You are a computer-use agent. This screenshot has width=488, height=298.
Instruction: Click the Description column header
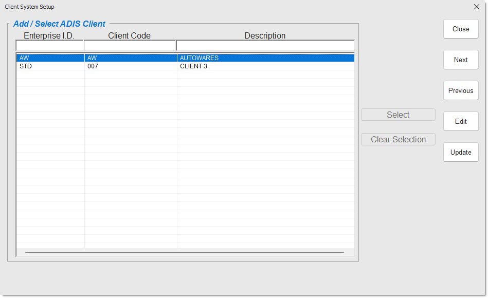pos(265,35)
